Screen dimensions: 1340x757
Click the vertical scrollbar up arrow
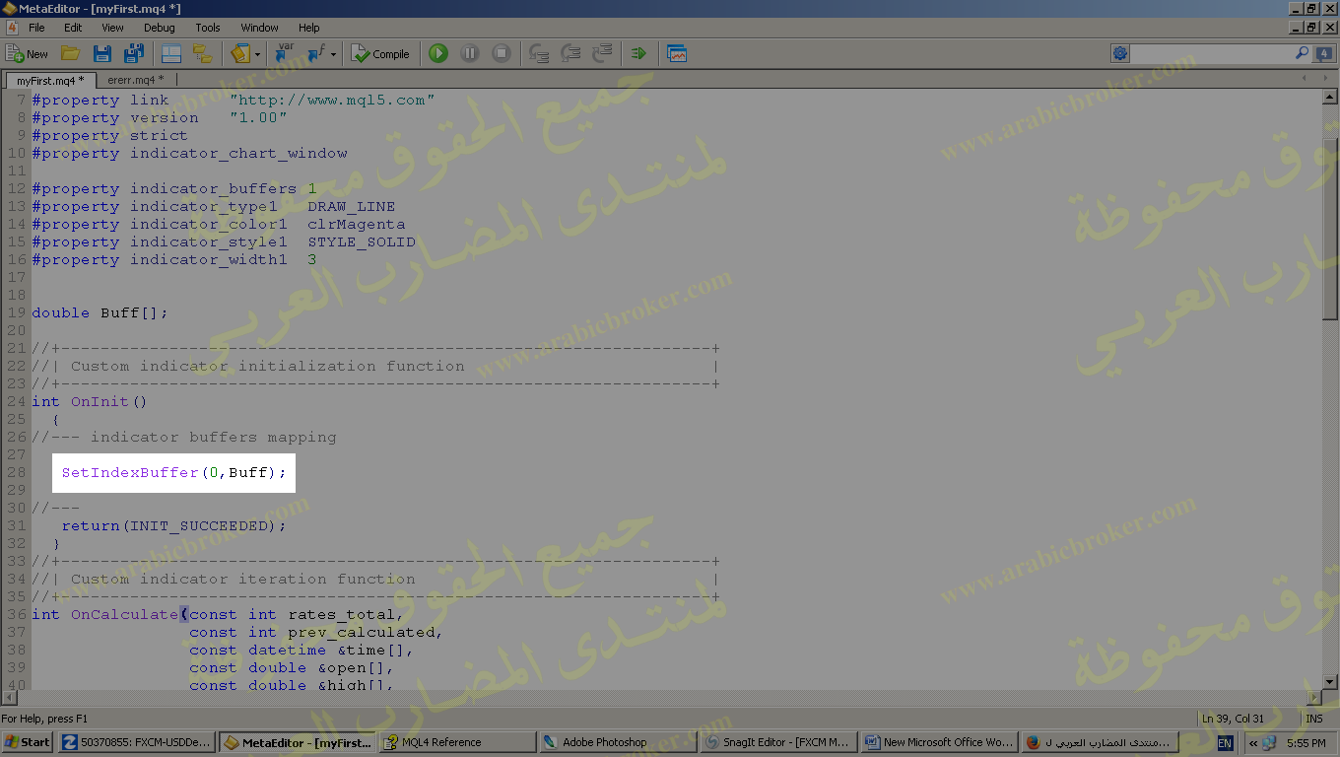click(1330, 98)
